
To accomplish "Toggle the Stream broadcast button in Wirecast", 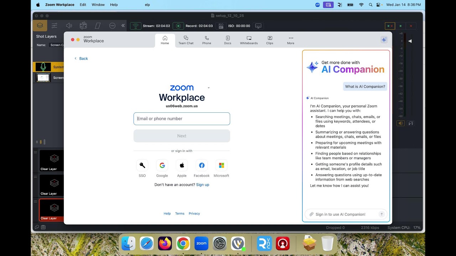I will click(x=135, y=26).
